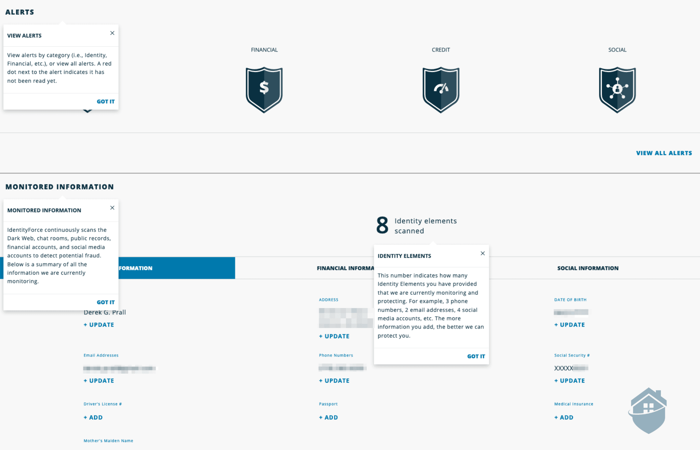Switch to the SOCIAL INFORMATION tab
The height and width of the screenshot is (450, 700).
coord(588,268)
